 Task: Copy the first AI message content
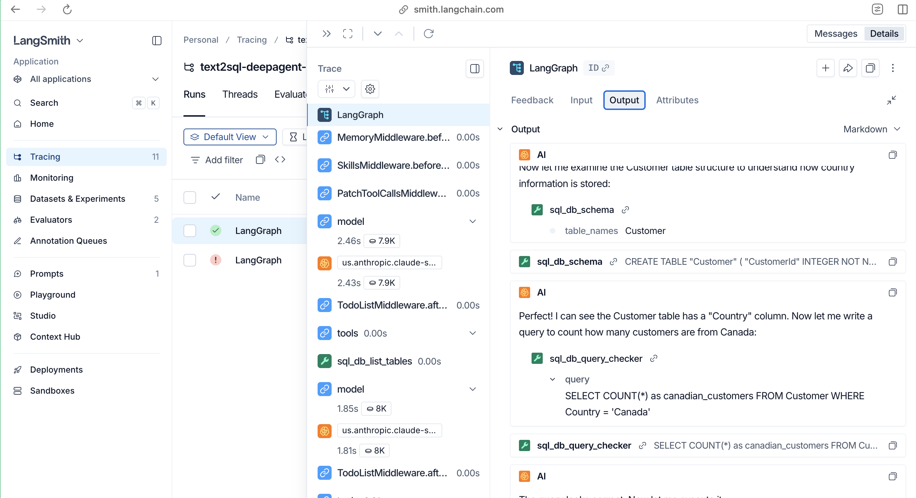click(x=893, y=155)
